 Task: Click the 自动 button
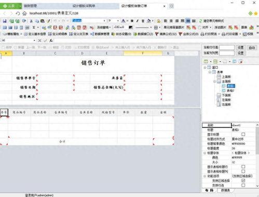point(252,48)
